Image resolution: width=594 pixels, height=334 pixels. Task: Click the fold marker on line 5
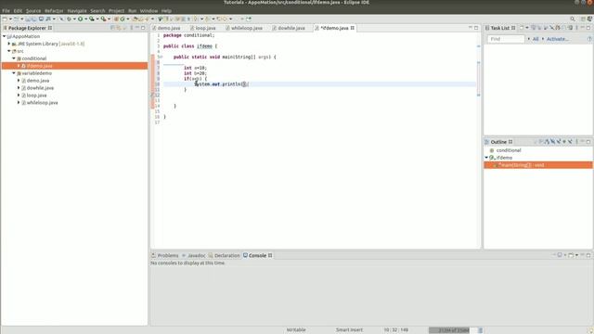161,58
